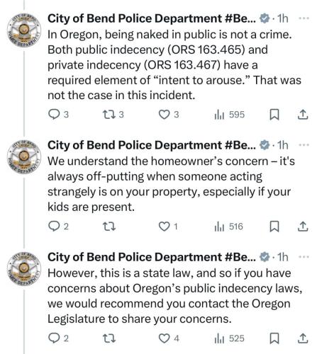Reply to the Oregon Legislature tweet
Viewport: 317px width, 354px height.
click(58, 338)
